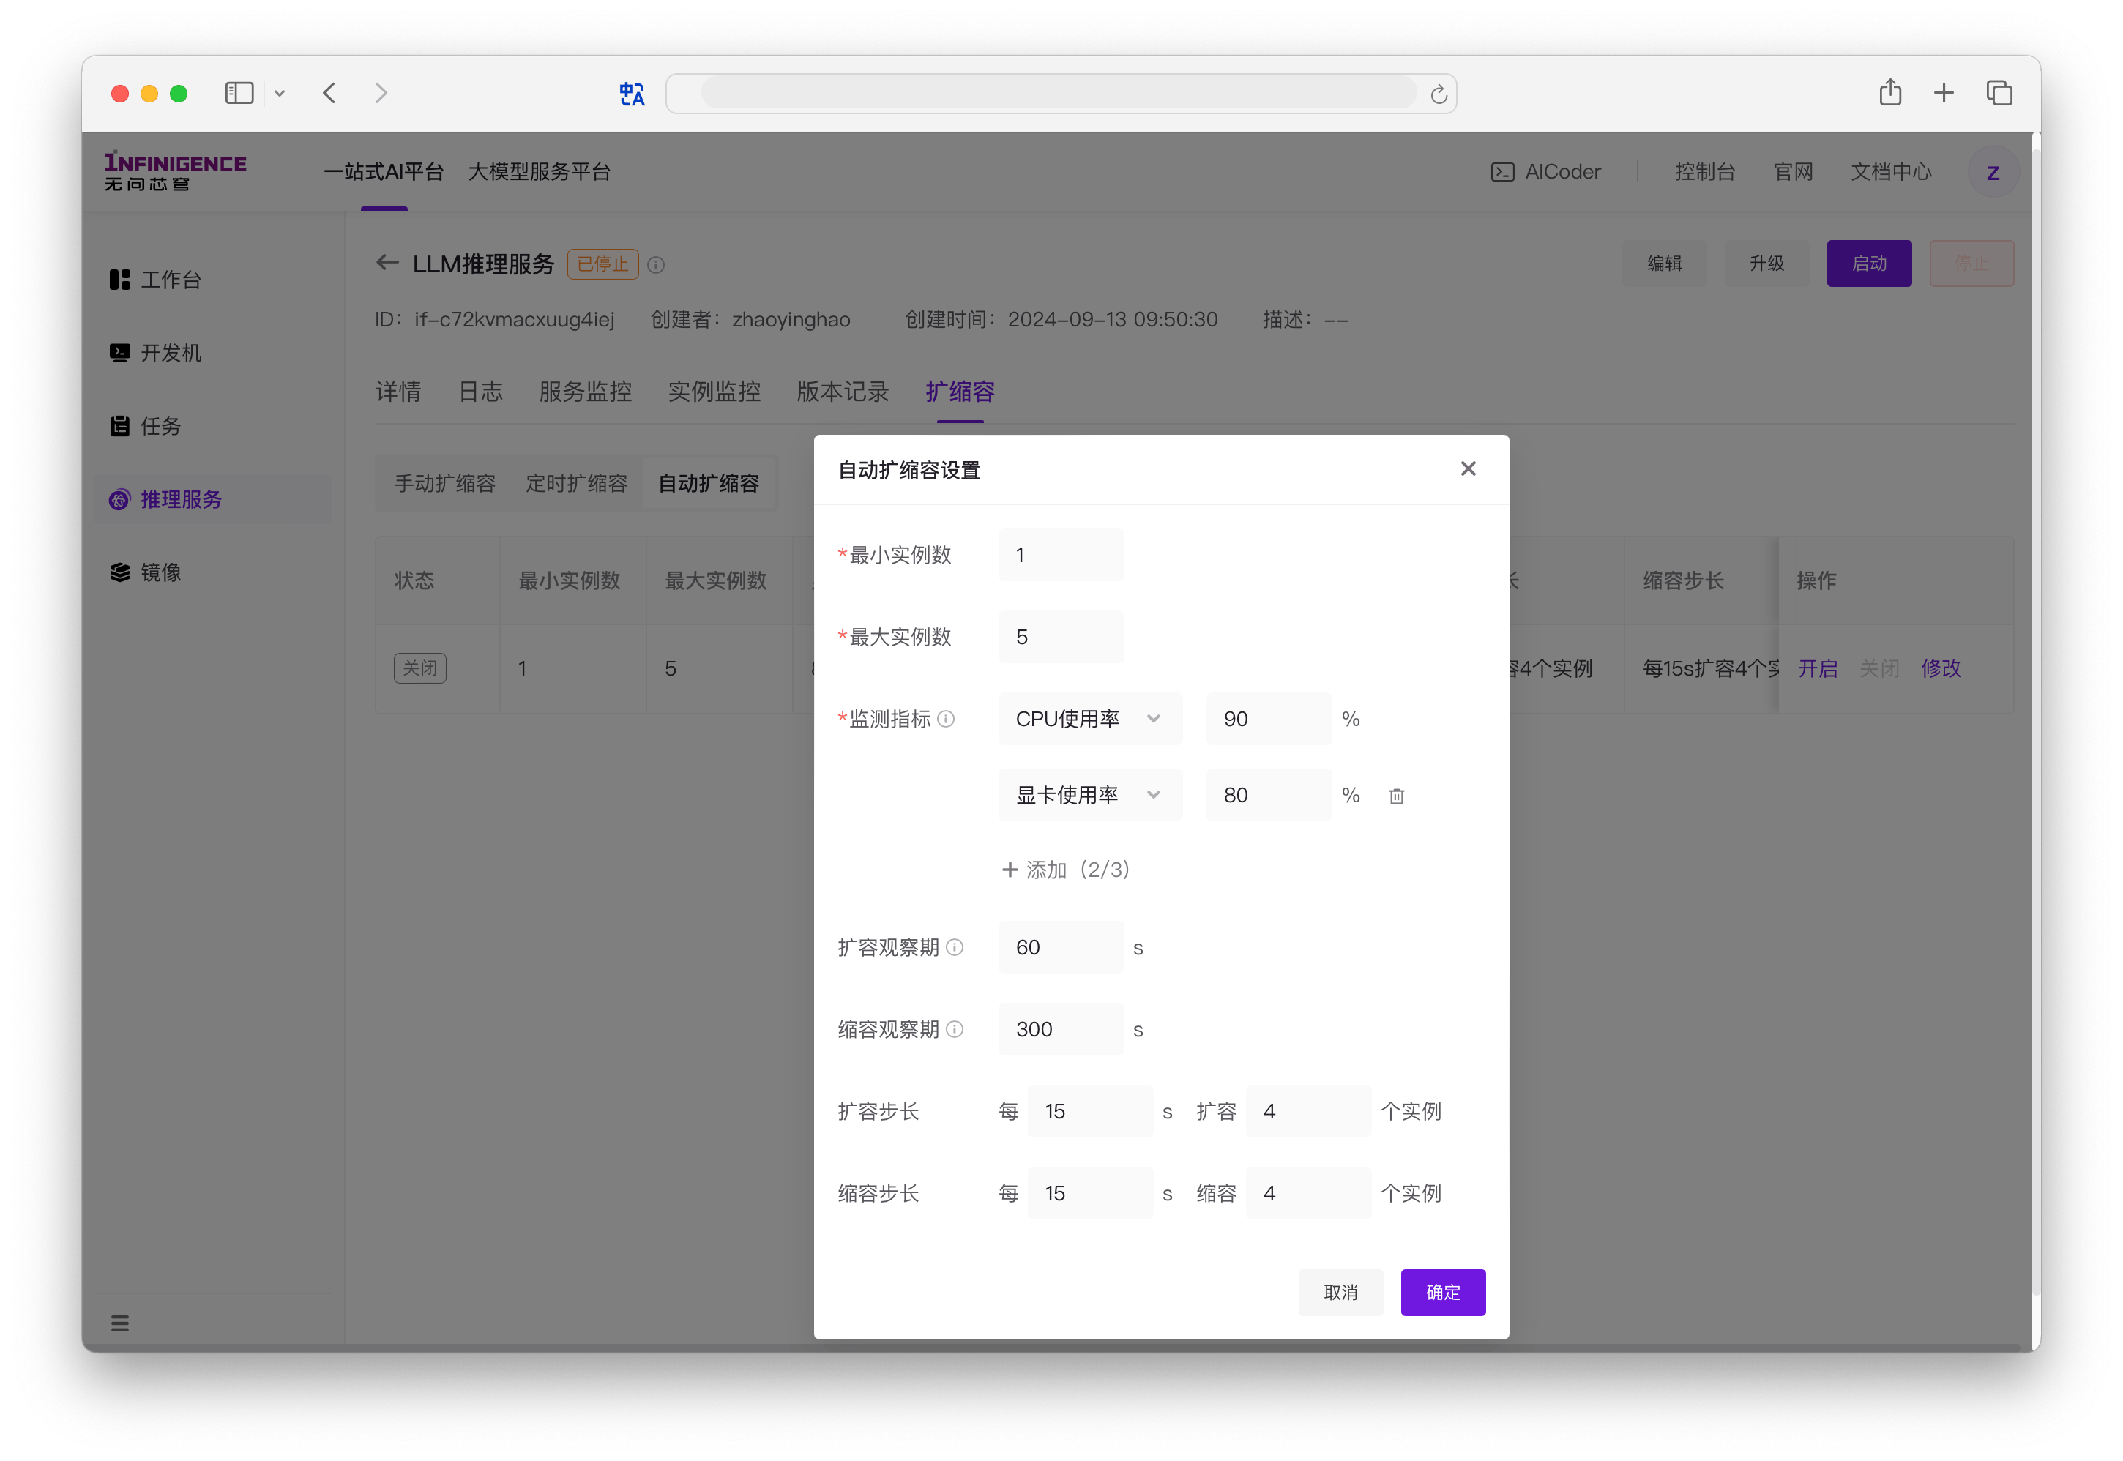Select the 扩缩容 tab
The image size is (2123, 1461).
(x=960, y=392)
